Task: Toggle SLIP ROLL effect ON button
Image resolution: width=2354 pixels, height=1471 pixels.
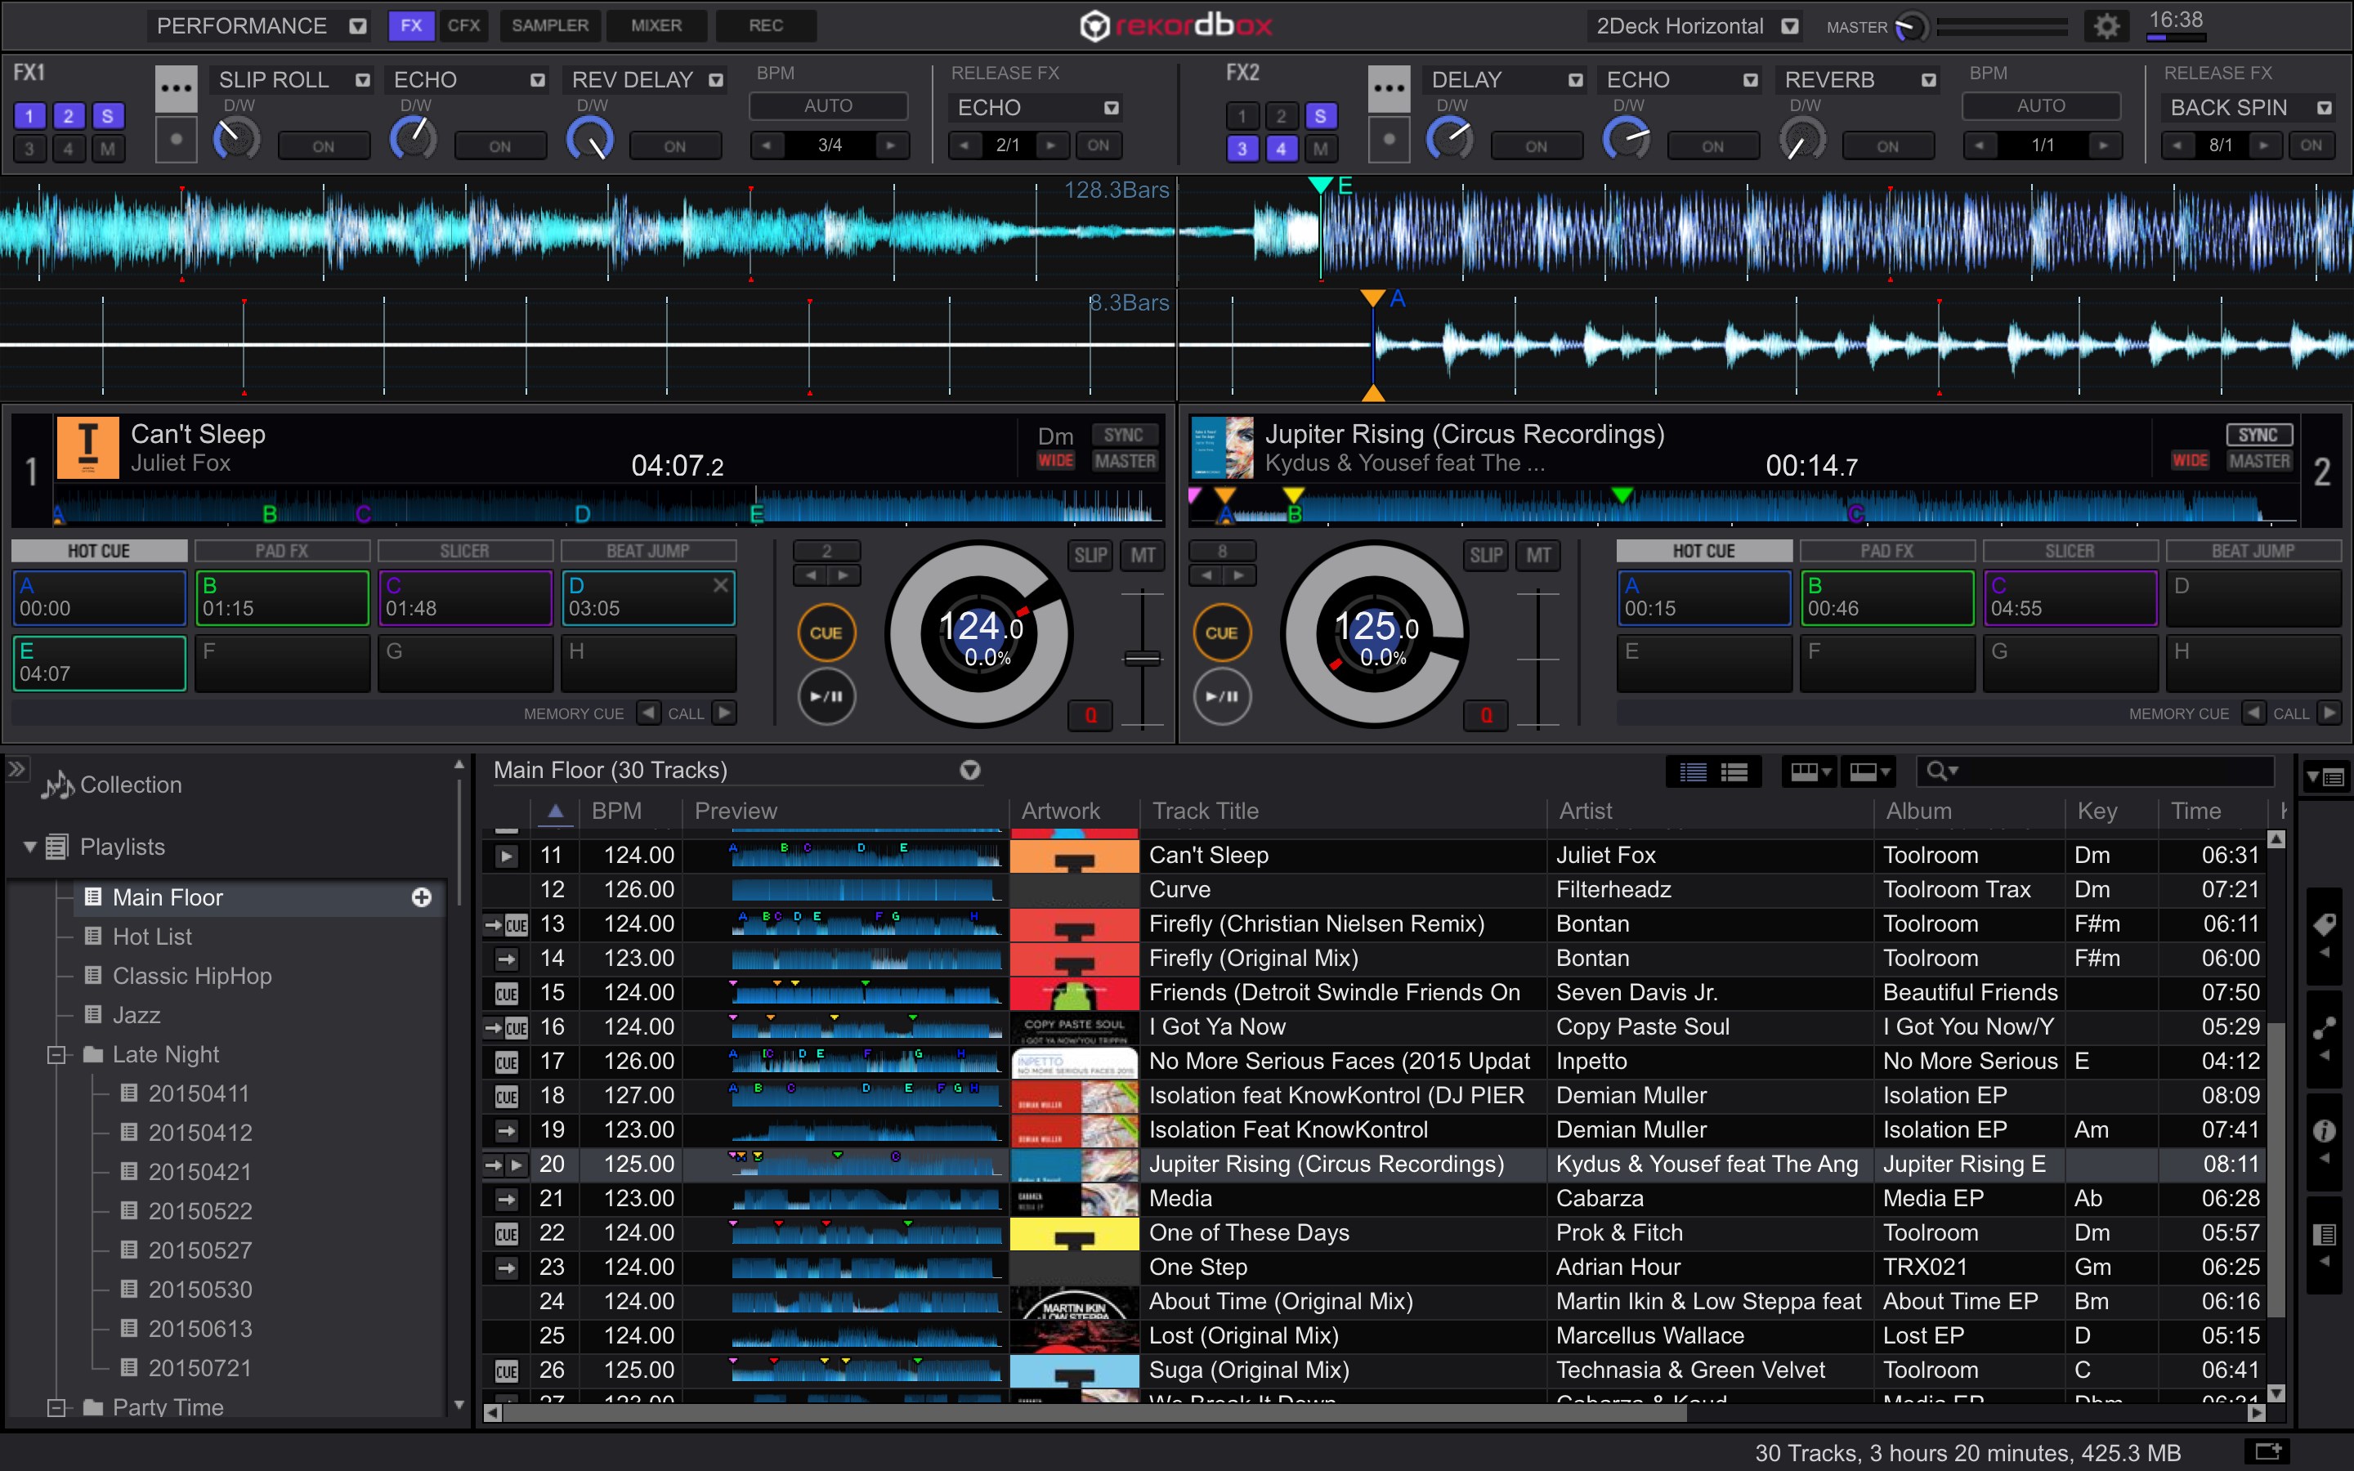Action: pyautogui.click(x=323, y=146)
